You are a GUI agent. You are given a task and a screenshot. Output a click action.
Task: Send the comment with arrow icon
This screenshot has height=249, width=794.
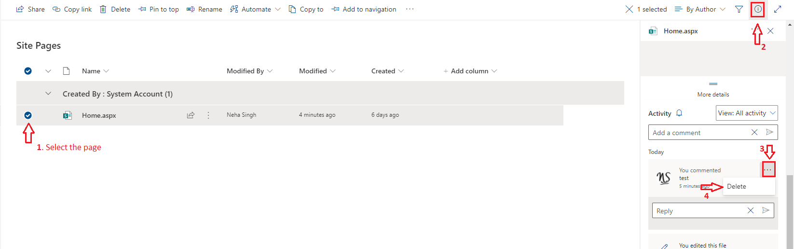769,132
